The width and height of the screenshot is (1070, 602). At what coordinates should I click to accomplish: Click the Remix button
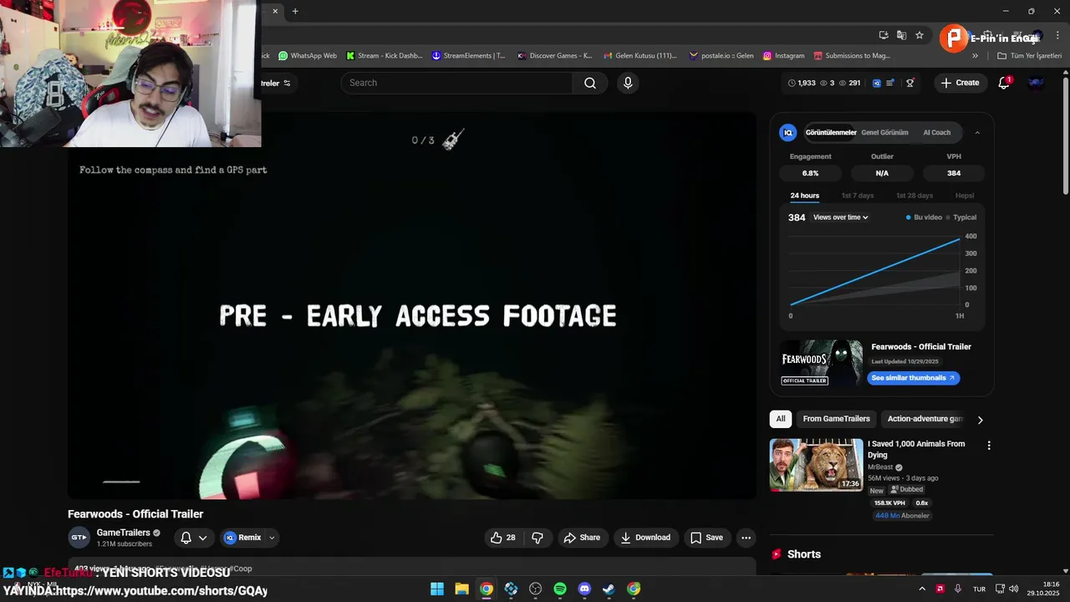pyautogui.click(x=242, y=538)
